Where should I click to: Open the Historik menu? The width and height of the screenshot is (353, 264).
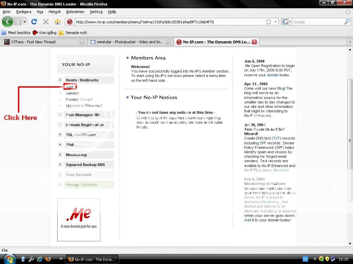click(x=55, y=12)
